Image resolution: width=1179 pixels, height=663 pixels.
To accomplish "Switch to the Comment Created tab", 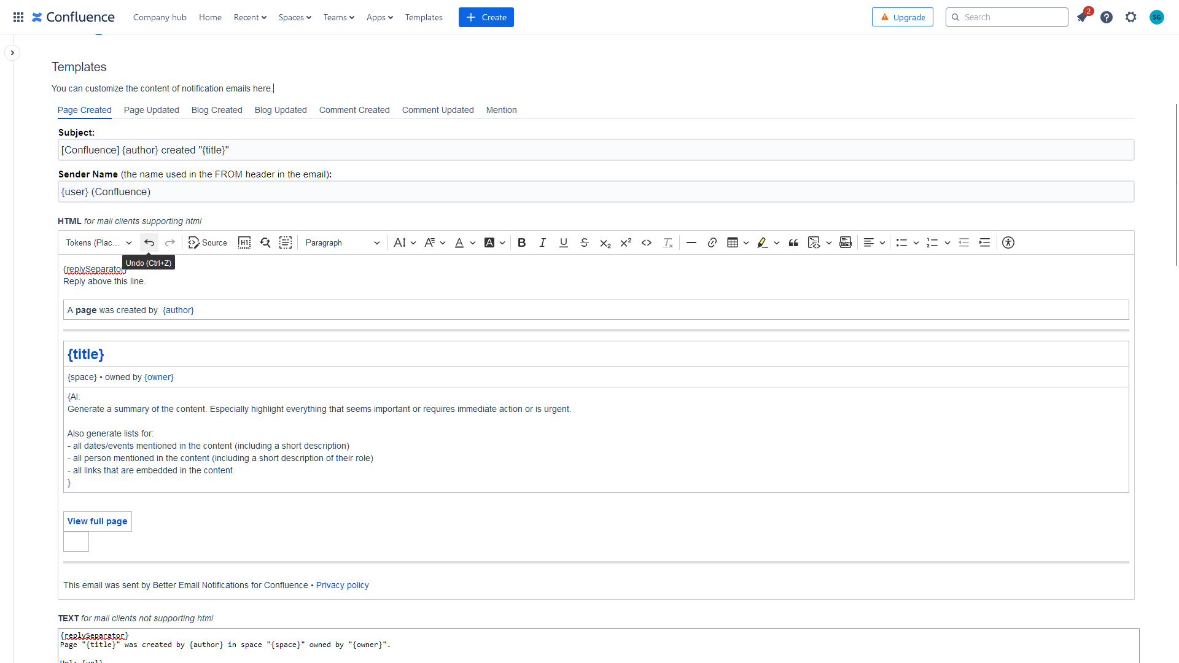I will (354, 110).
